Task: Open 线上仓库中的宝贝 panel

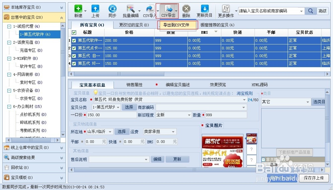Action: [x=34, y=148]
